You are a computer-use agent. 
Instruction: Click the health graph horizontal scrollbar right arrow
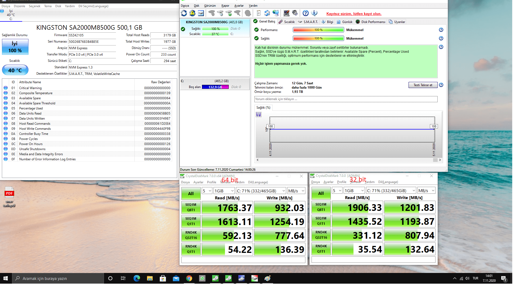coord(440,160)
